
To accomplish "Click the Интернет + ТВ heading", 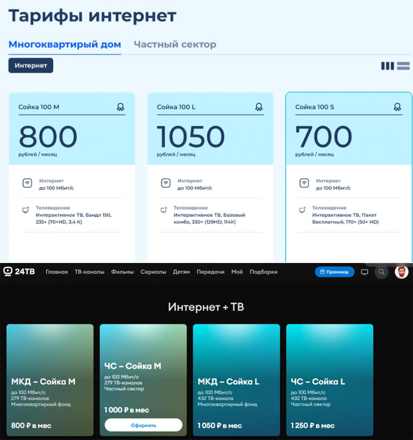I will point(206,307).
